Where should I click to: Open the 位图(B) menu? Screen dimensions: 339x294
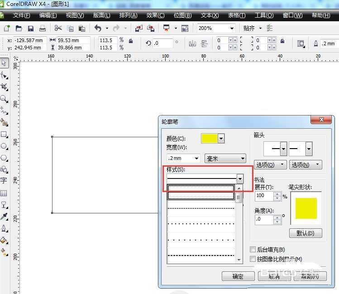coord(182,15)
